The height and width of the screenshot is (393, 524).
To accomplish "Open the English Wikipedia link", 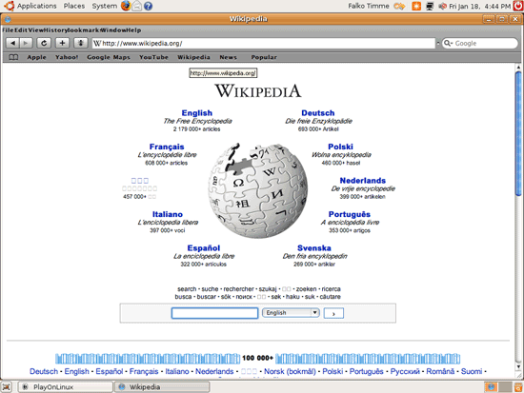I will tap(197, 113).
